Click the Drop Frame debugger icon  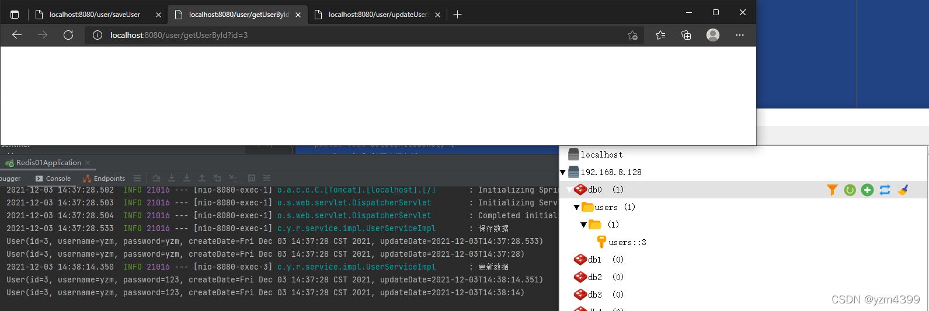pyautogui.click(x=217, y=178)
